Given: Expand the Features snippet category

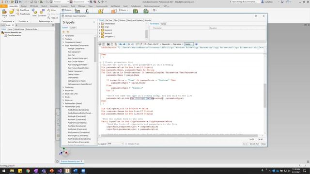Looking at the screenshot, I should point(63,39).
